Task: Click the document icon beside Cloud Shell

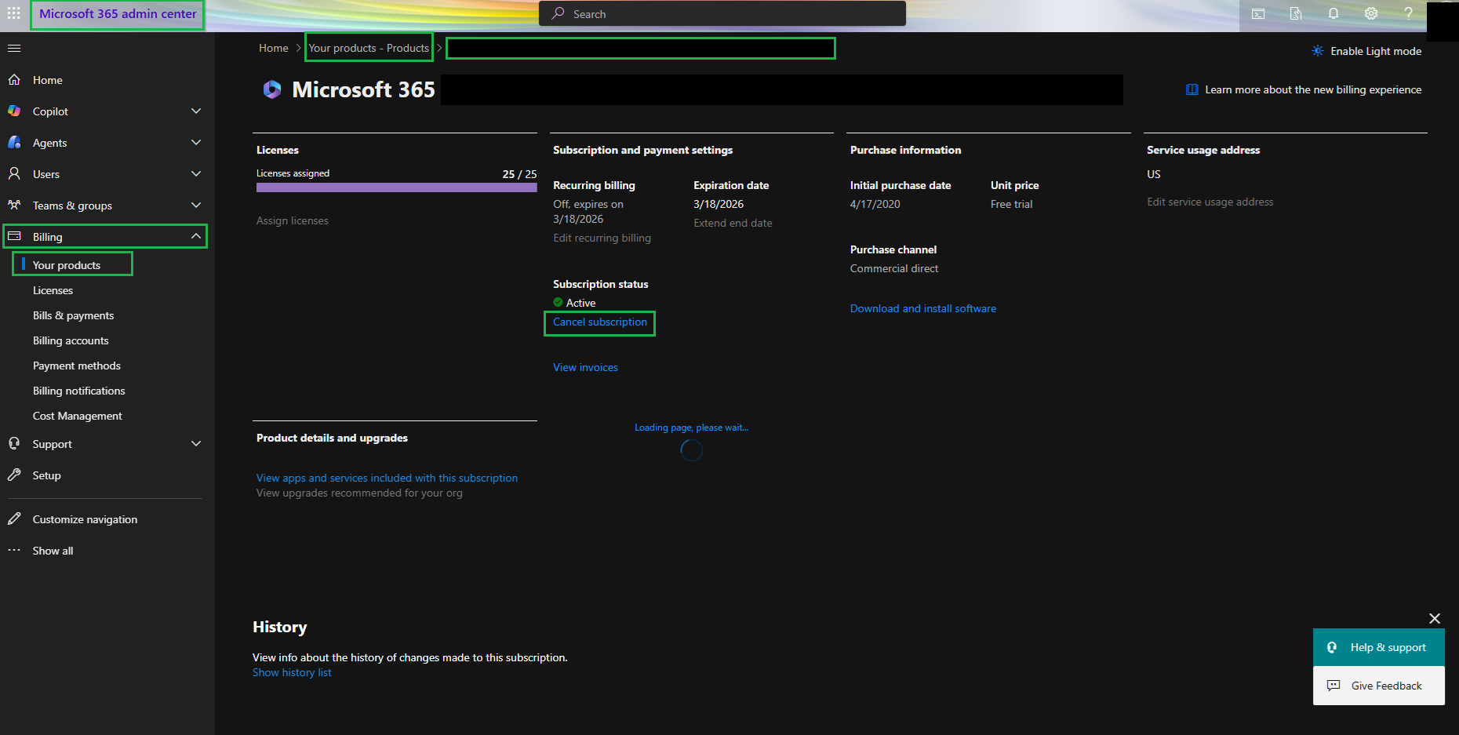Action: tap(1296, 13)
